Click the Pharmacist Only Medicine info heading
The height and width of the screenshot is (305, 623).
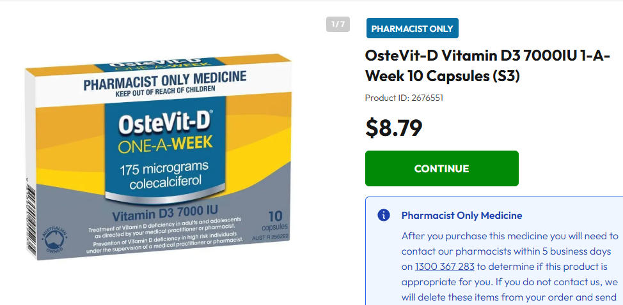pos(462,216)
